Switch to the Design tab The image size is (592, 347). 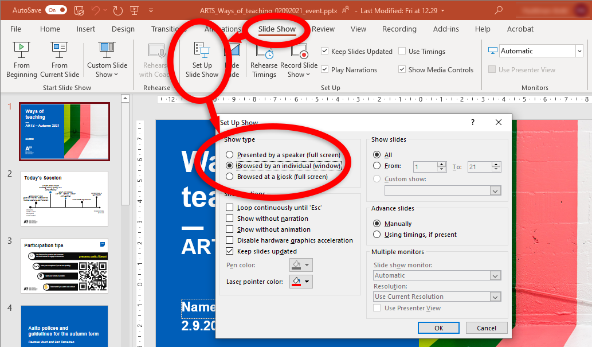[x=123, y=29]
